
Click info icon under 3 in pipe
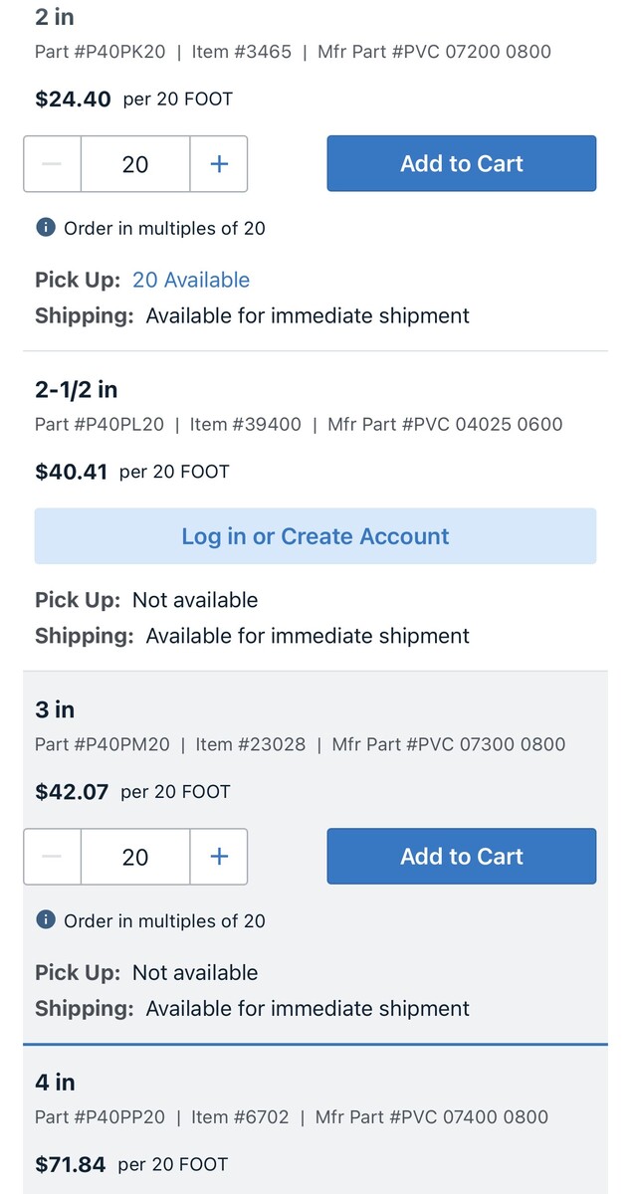[45, 920]
